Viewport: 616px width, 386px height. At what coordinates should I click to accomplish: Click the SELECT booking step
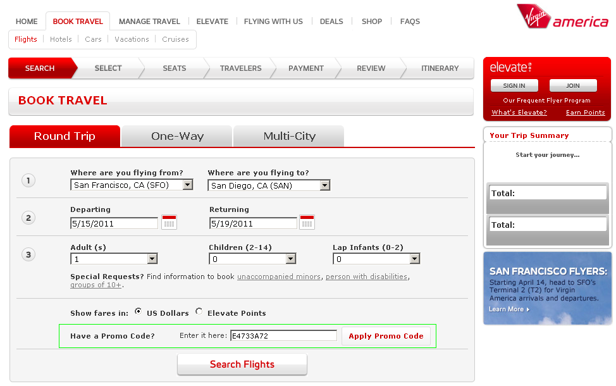[x=108, y=68]
